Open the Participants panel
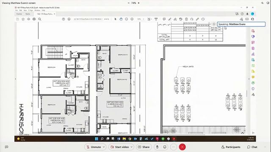 pyautogui.click(x=231, y=147)
